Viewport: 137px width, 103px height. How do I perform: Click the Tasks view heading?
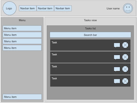[x=90, y=20]
